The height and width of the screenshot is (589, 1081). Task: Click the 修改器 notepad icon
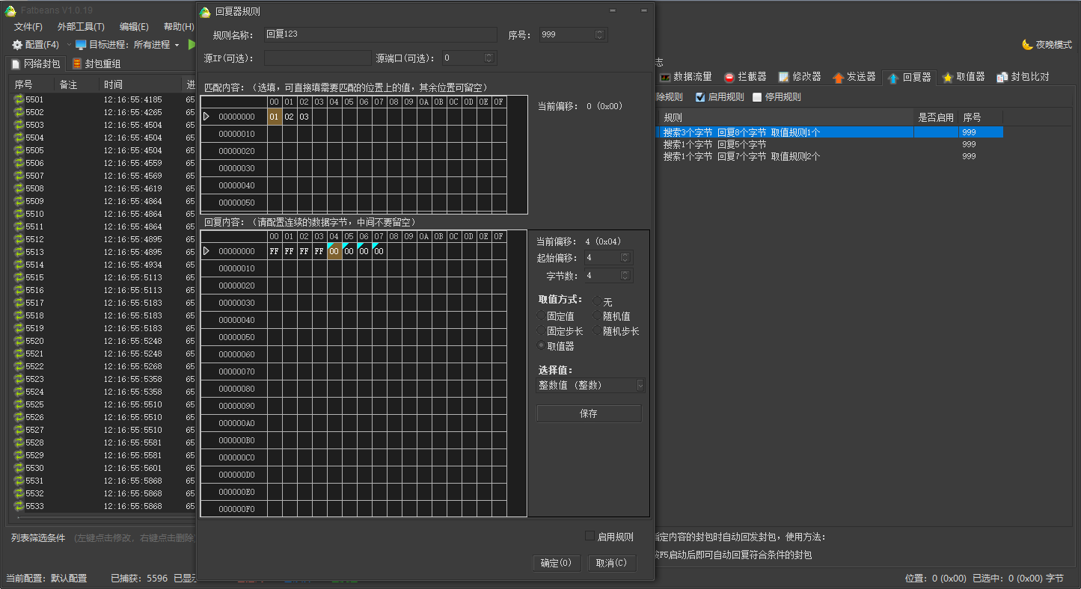[783, 77]
